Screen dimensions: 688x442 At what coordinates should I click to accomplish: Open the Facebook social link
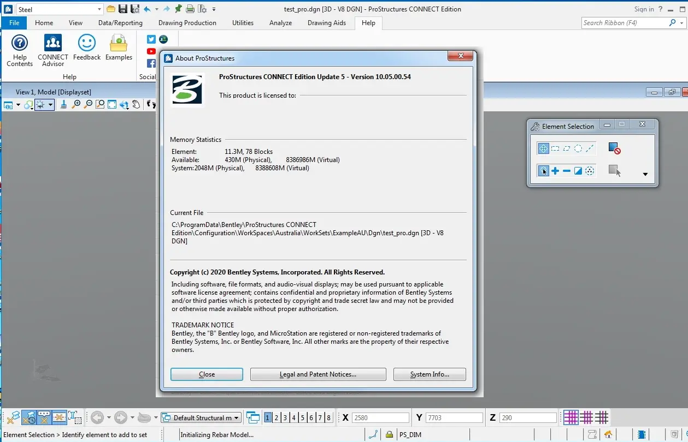[x=151, y=63]
